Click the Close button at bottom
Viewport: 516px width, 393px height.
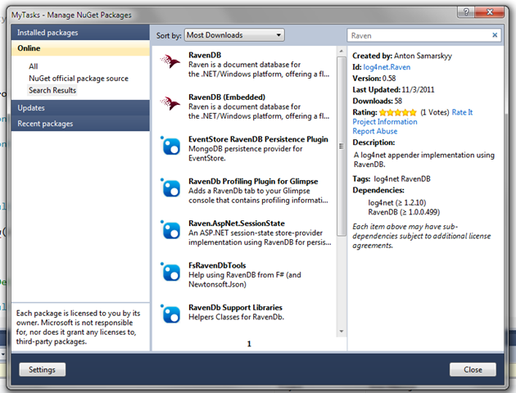coord(473,369)
